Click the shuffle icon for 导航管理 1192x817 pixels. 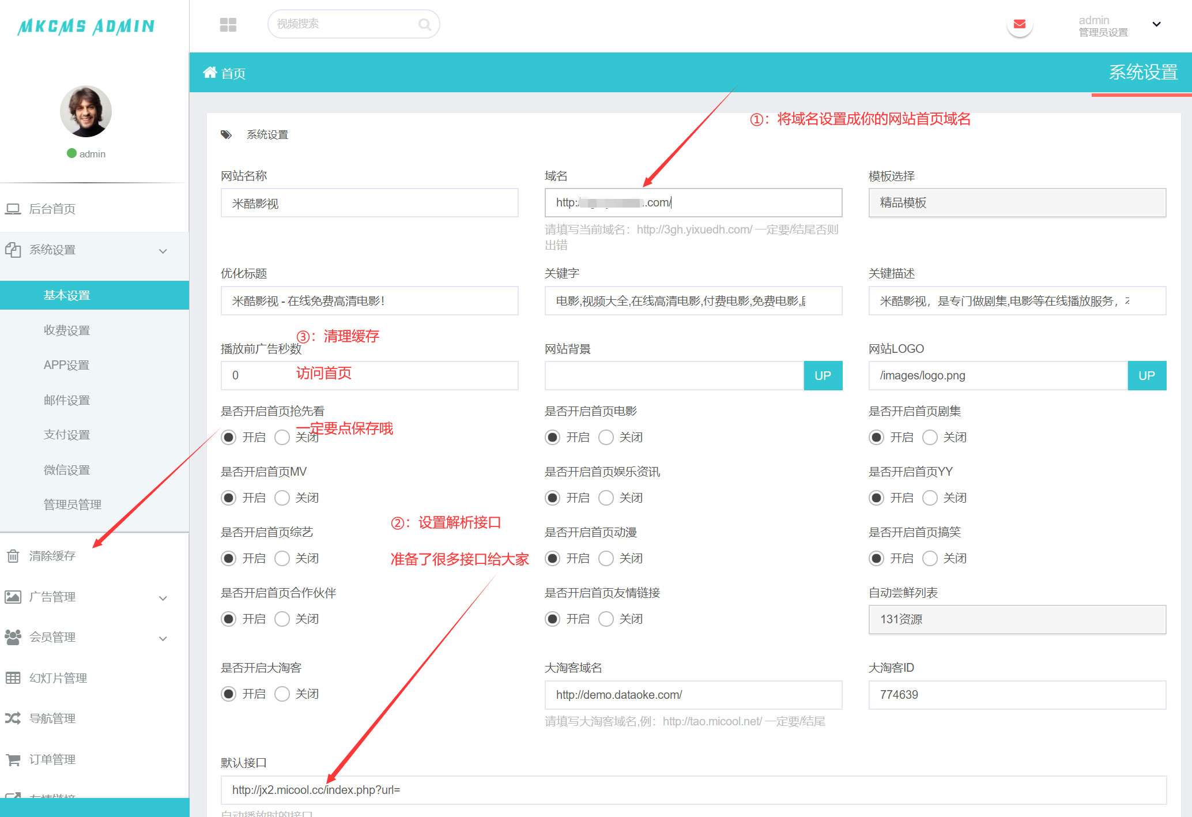tap(13, 718)
